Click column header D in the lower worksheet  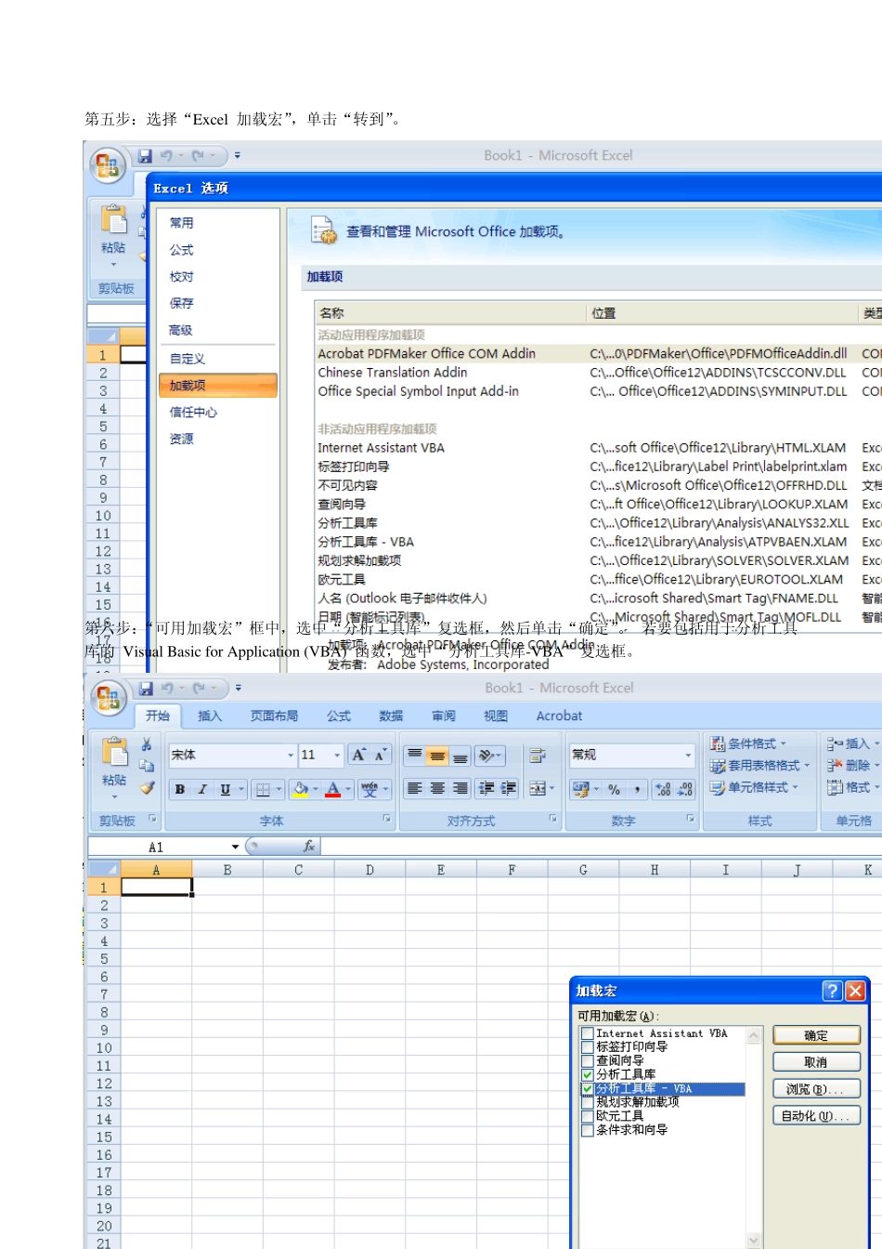coord(370,870)
